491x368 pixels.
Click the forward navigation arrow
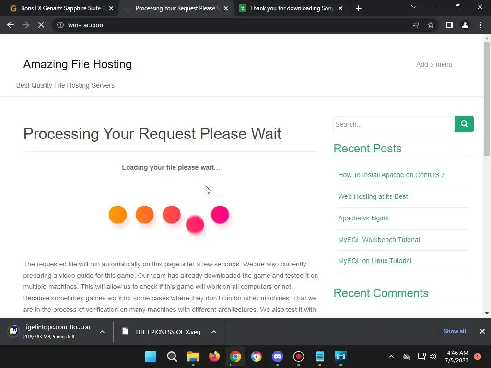(x=26, y=25)
